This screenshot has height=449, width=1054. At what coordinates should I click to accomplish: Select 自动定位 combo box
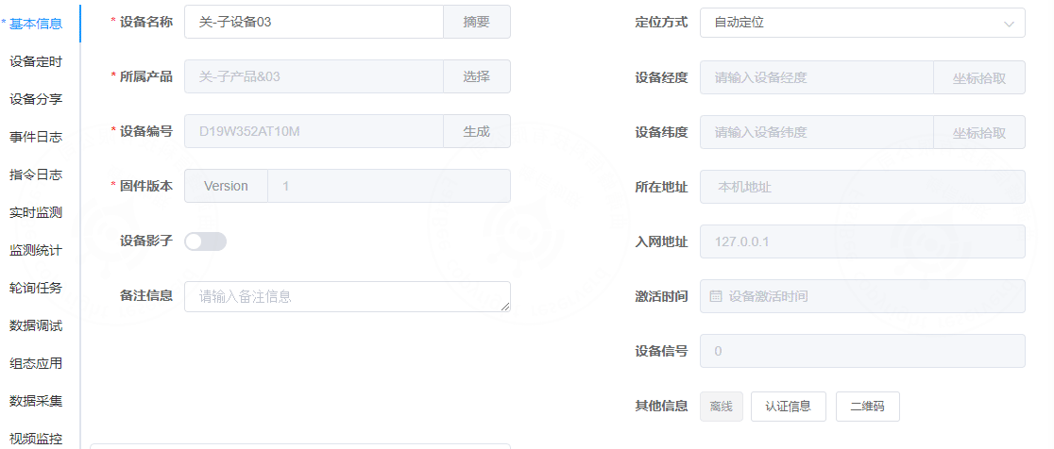click(x=862, y=23)
